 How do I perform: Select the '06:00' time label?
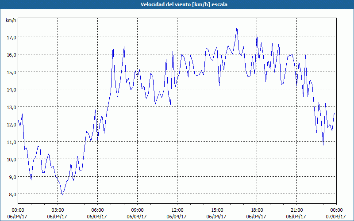(97, 210)
